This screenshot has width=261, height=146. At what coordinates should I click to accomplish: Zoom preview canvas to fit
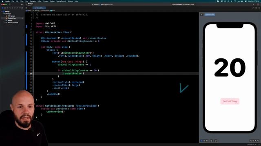point(256,141)
